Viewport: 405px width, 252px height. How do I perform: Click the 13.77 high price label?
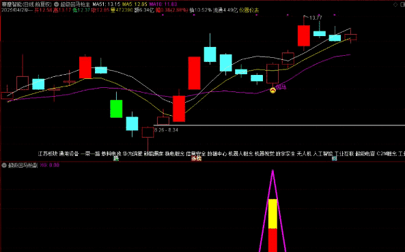tap(316, 18)
